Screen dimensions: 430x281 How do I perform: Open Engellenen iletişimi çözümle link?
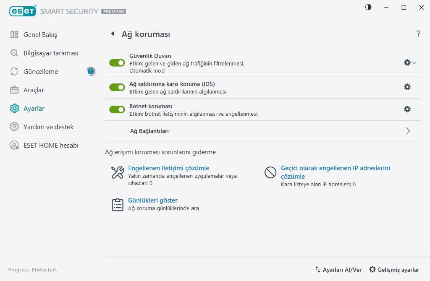coord(168,168)
